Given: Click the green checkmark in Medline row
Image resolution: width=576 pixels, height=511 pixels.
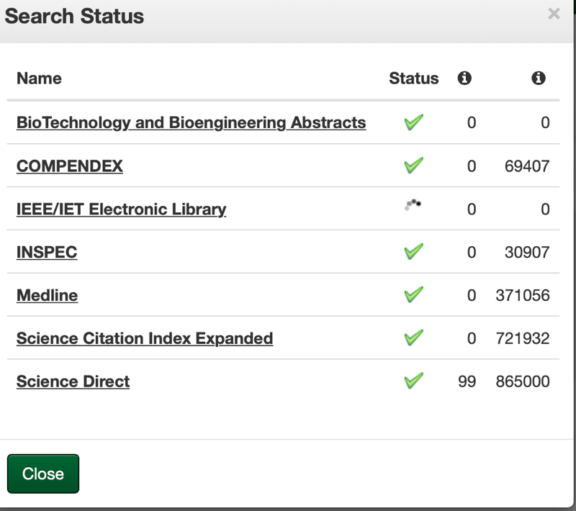Looking at the screenshot, I should click(413, 295).
